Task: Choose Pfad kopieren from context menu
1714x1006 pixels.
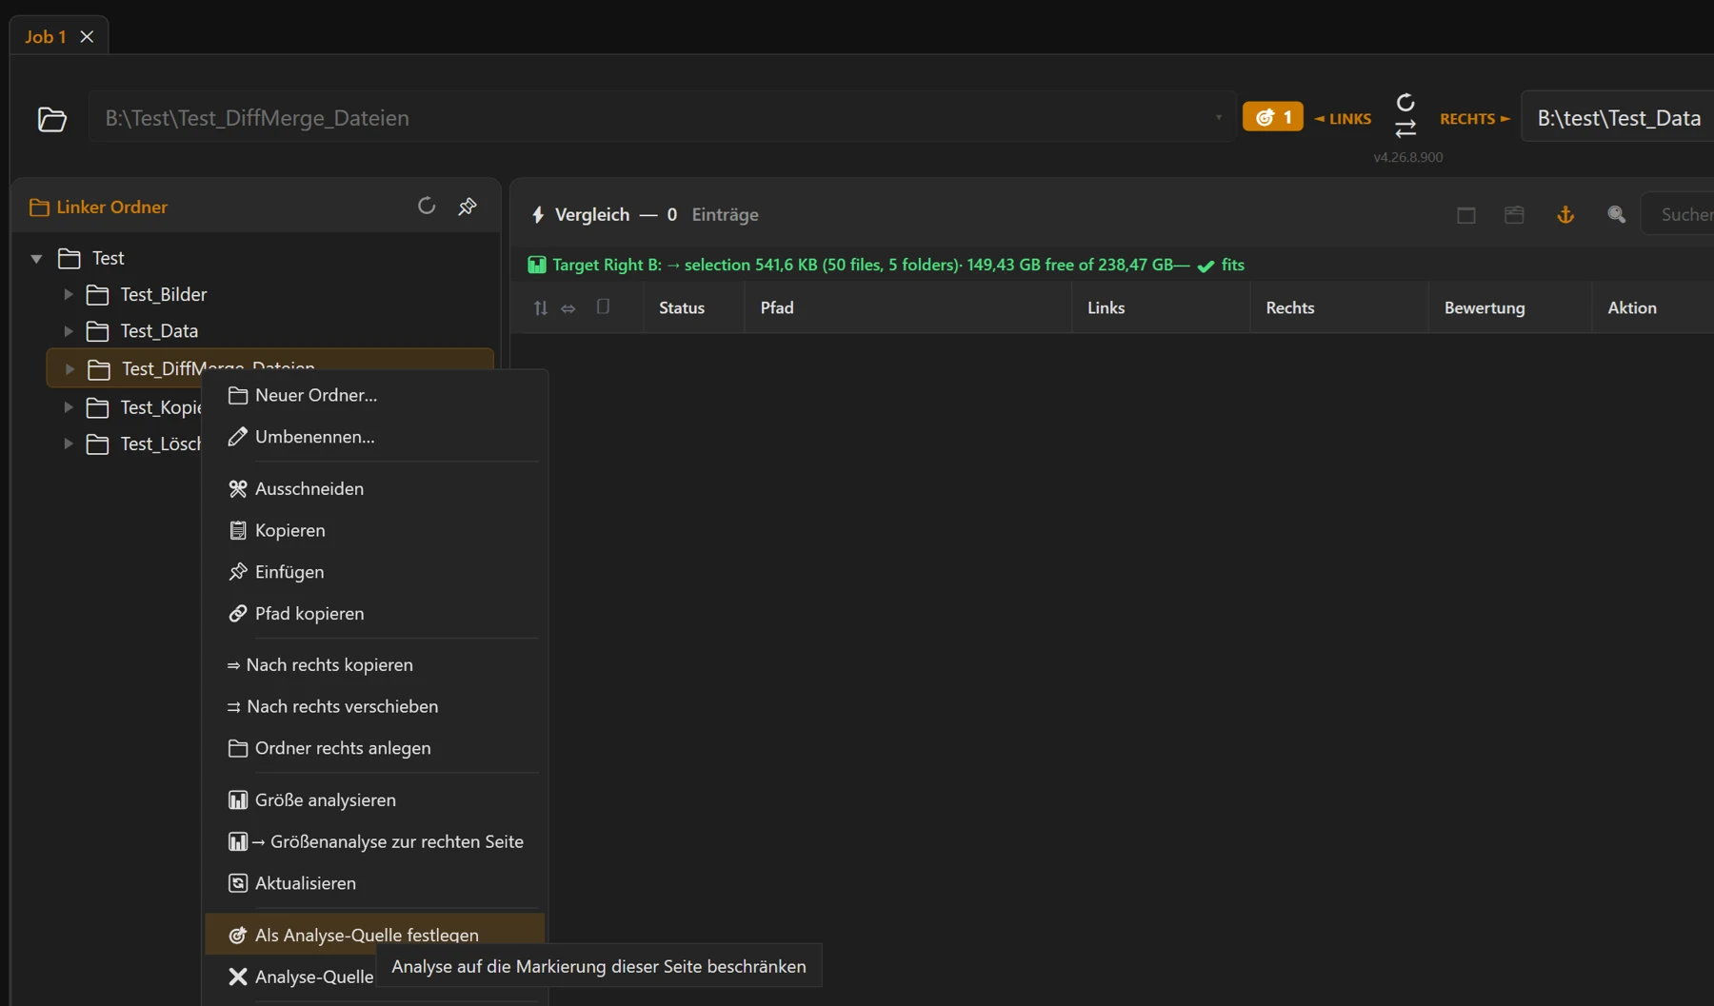Action: click(x=374, y=614)
